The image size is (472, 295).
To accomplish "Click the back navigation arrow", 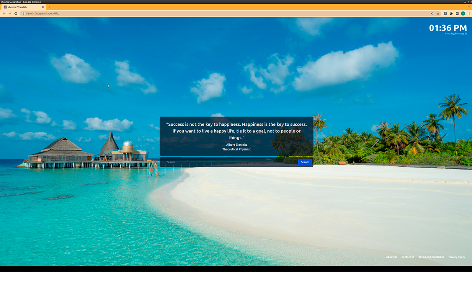I will tap(4, 14).
